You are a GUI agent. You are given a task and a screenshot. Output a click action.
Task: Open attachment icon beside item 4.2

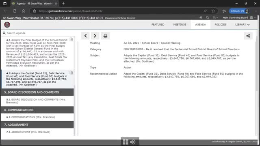(x=71, y=73)
